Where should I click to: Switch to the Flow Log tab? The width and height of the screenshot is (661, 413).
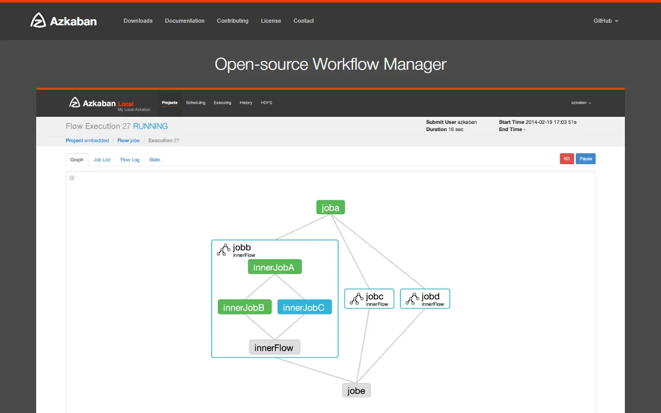130,160
